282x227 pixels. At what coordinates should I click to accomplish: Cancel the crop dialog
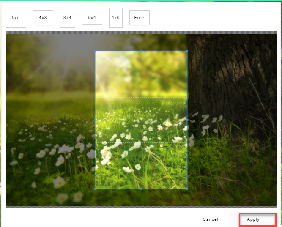click(x=211, y=219)
